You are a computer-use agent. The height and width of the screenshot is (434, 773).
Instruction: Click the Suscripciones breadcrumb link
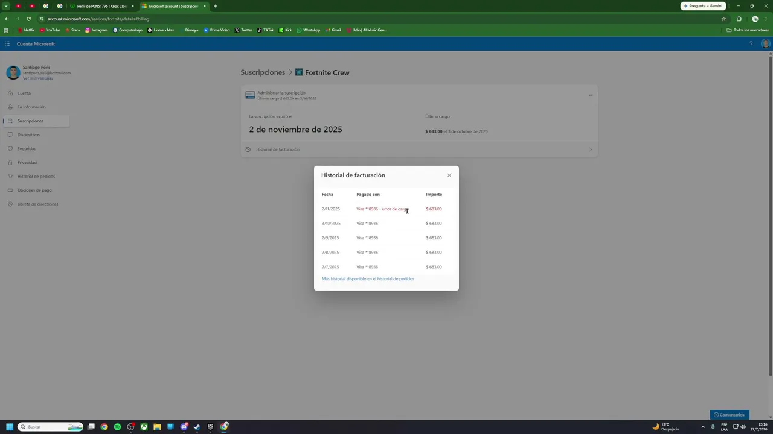coord(263,72)
